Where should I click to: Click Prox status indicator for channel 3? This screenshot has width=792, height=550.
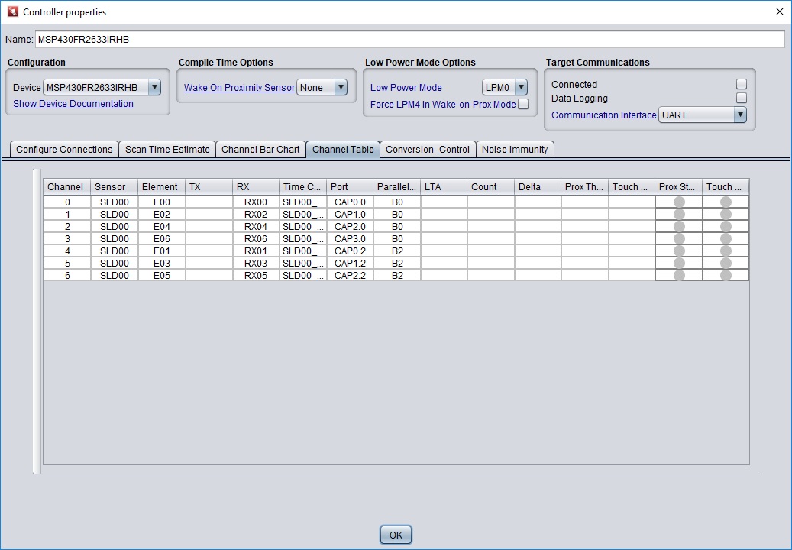[679, 239]
